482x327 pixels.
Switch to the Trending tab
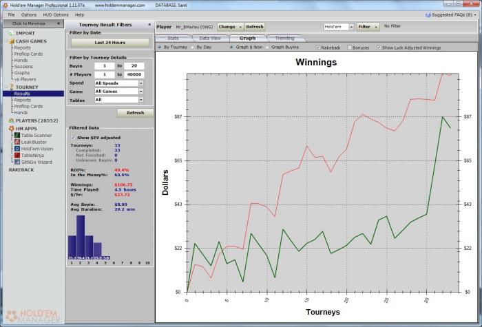[284, 38]
